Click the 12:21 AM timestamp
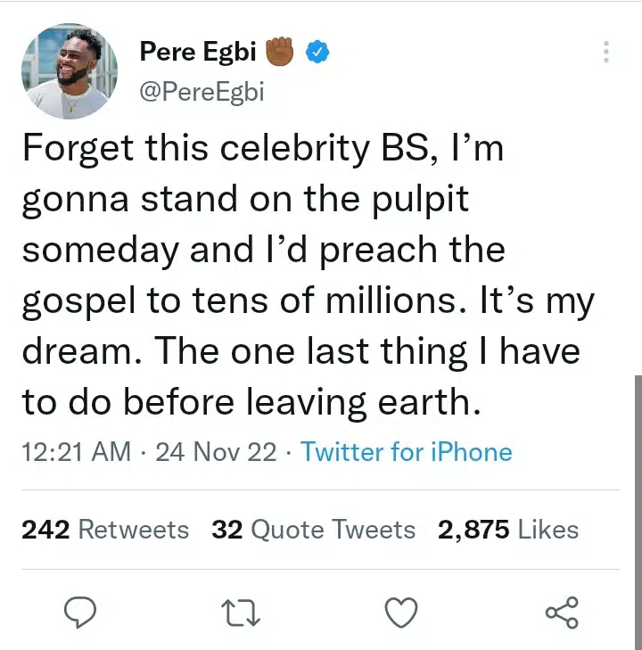Viewport: 642px width, 650px height. point(76,452)
